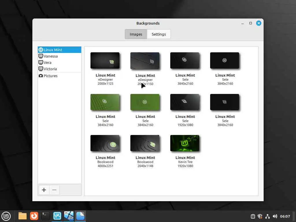
Task: Click the '4000x2251' resolution label
Action: [106, 166]
